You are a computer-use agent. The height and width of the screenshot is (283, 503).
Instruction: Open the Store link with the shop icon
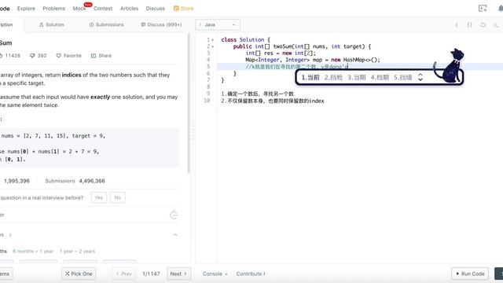click(183, 9)
